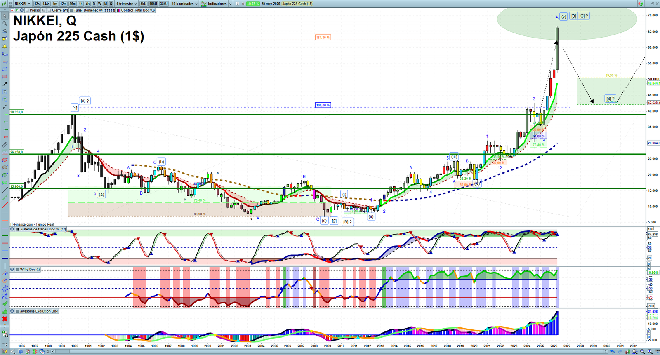Close the Awesome Evolution Doc panel

[x=12, y=311]
